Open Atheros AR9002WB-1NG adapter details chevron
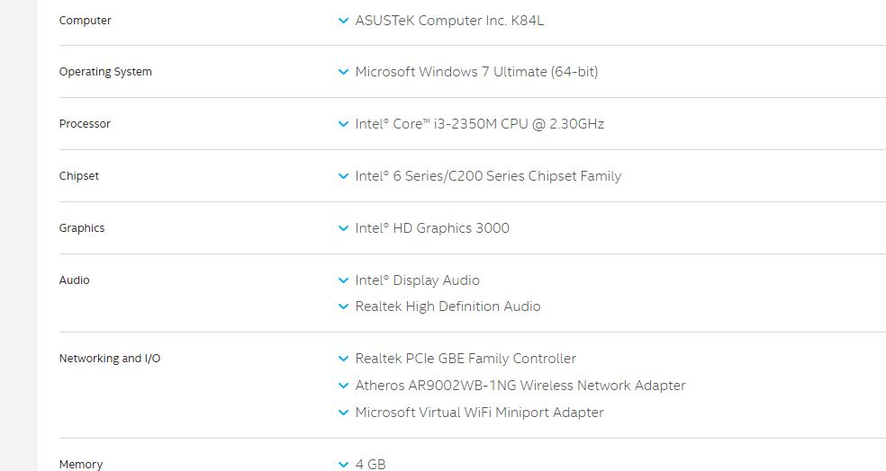Screen dimensions: 886x471 [x=343, y=386]
